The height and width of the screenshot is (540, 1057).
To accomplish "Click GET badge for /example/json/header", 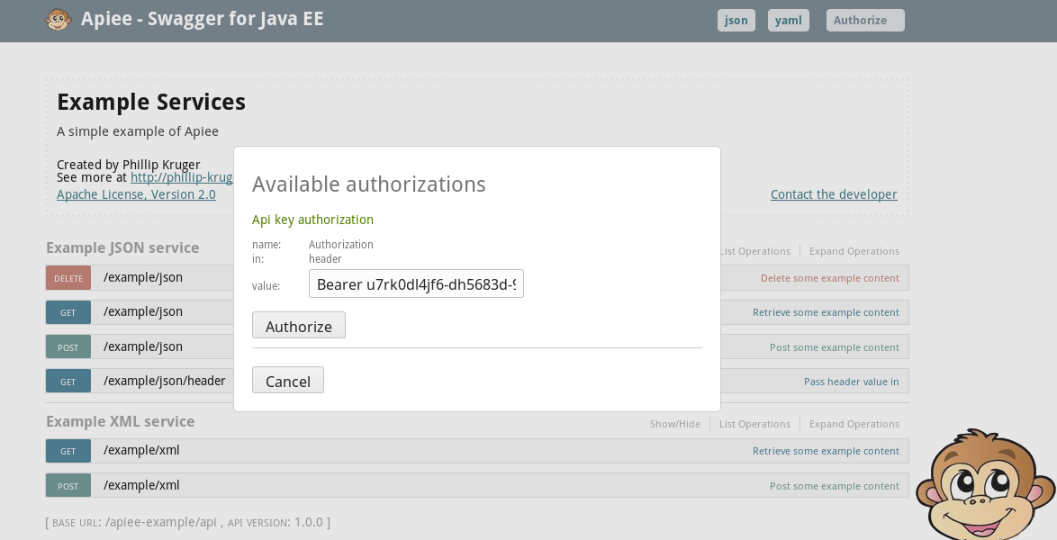I will (x=68, y=381).
